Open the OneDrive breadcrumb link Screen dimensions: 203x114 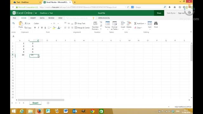click(43, 13)
